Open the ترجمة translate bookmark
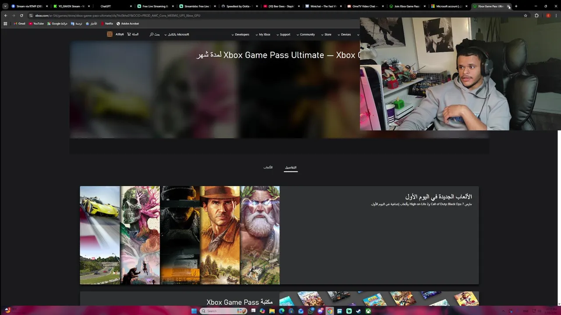 (x=76, y=24)
